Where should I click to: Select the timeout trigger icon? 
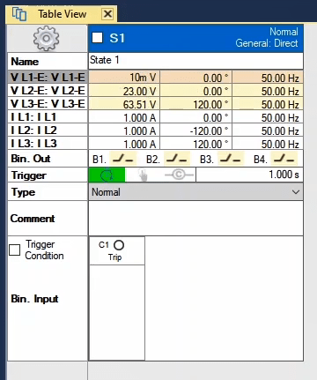[x=107, y=175]
